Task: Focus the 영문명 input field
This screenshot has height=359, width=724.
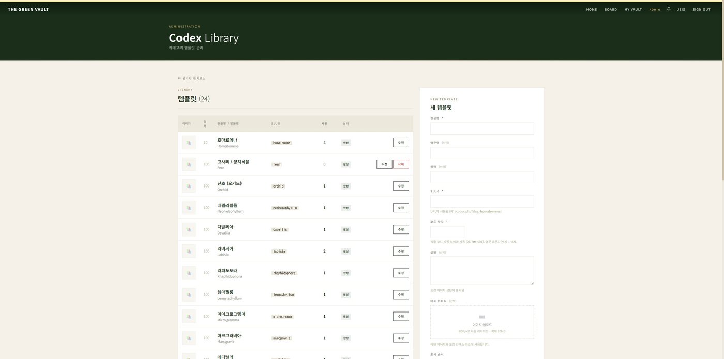Action: click(482, 153)
